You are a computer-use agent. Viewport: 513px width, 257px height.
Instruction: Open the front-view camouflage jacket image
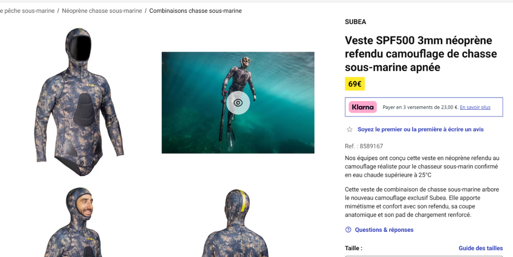[79, 102]
